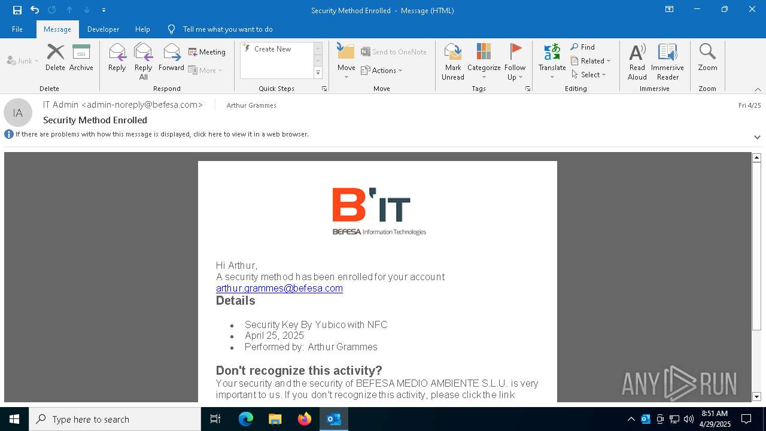Open File Explorer from the taskbar
Screen dimensions: 766x431
coord(275,419)
